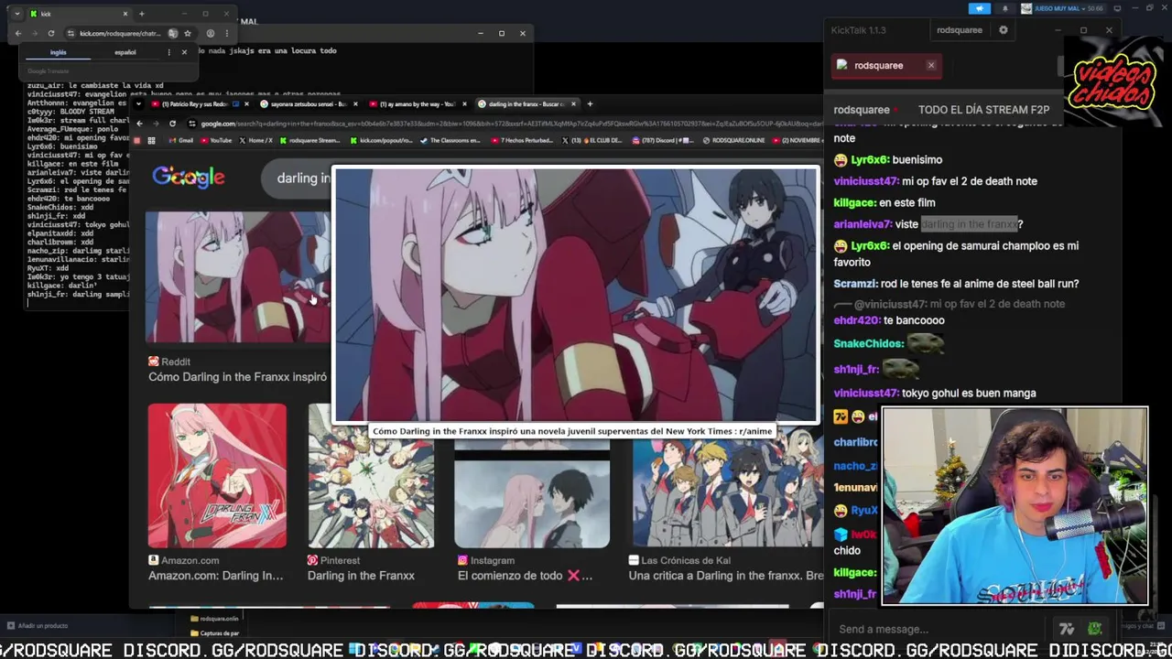The image size is (1172, 659).
Task: Open Steam notifications bell
Action: pyautogui.click(x=1005, y=8)
